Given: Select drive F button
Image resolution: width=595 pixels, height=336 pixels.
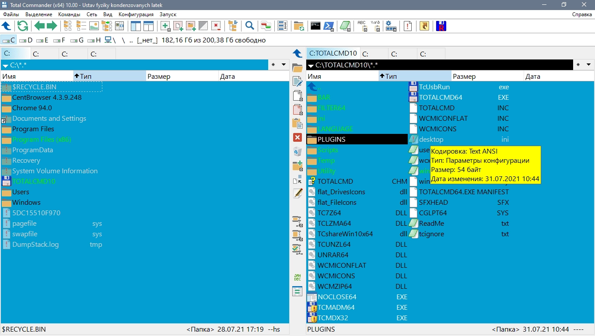Looking at the screenshot, I should click(59, 40).
